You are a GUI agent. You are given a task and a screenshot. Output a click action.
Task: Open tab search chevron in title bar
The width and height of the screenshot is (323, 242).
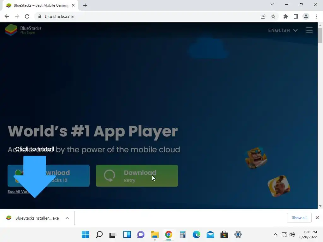(x=272, y=4)
